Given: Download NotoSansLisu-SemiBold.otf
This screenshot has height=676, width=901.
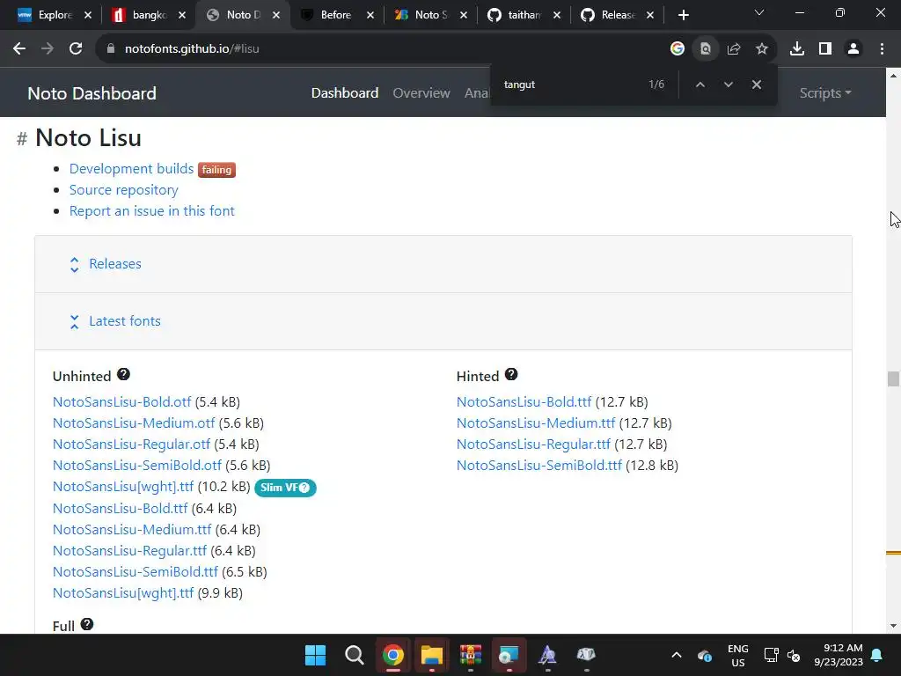Looking at the screenshot, I should coord(137,466).
